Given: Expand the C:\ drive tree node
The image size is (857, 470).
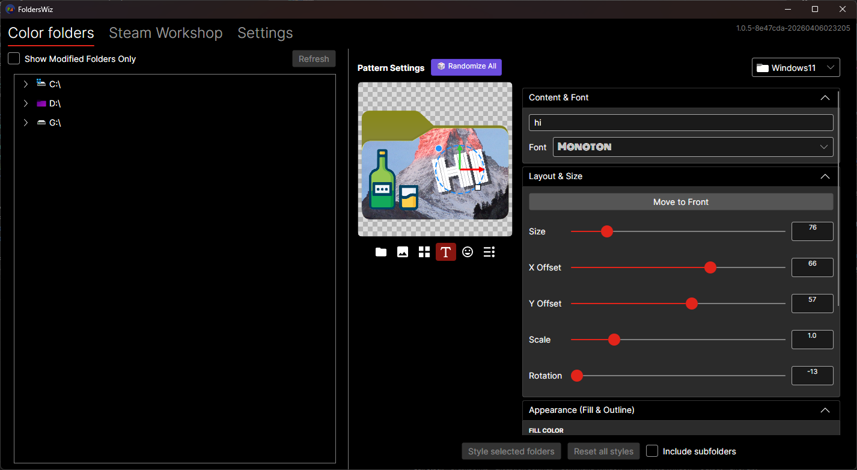Looking at the screenshot, I should (26, 84).
